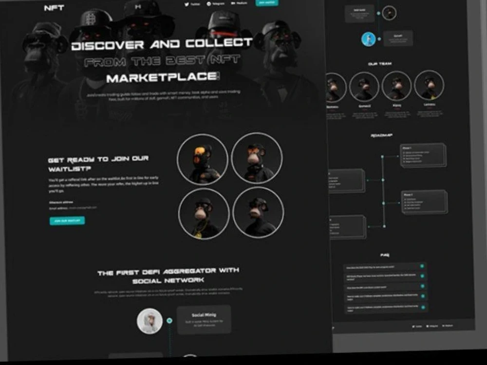Open the lower right-side roadmap phase card
Image resolution: width=487 pixels, height=365 pixels.
coord(424,202)
